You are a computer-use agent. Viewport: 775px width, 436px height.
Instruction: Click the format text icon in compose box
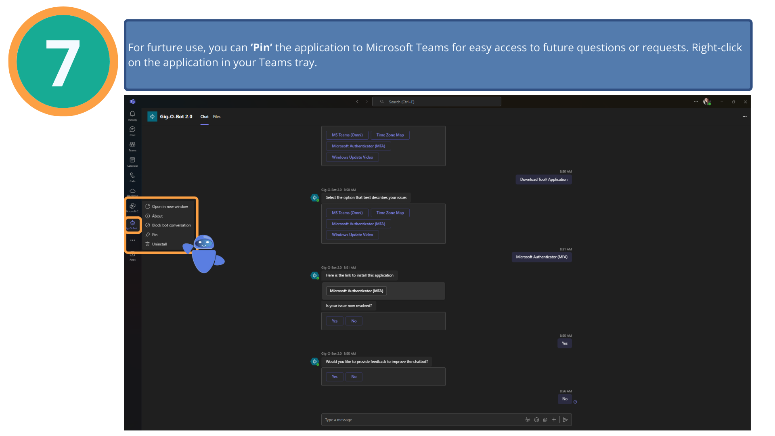click(x=528, y=420)
